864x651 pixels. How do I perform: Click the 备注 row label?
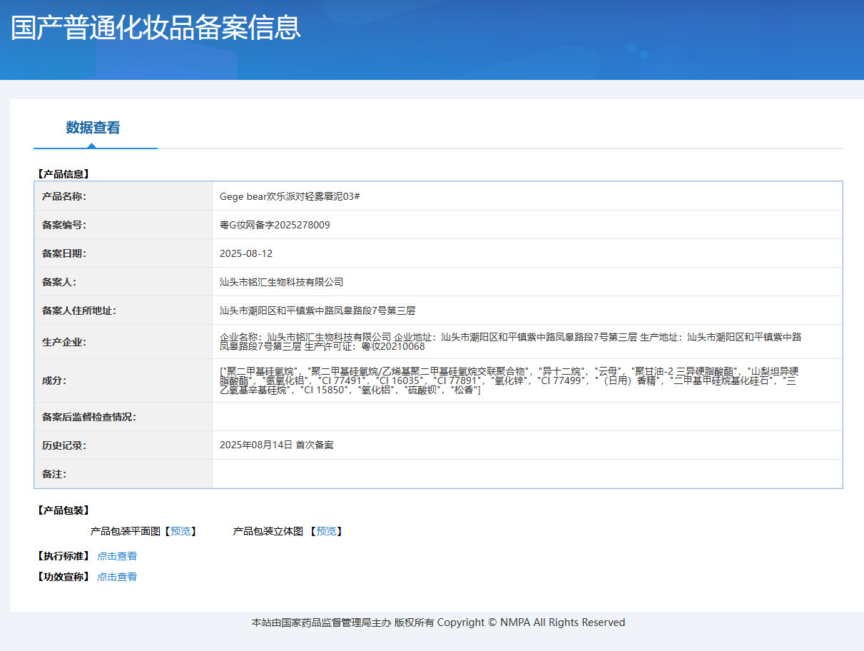pos(54,474)
